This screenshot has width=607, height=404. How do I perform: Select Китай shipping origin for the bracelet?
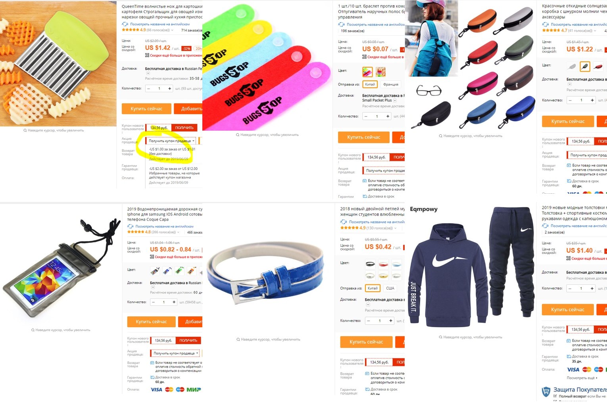[370, 84]
